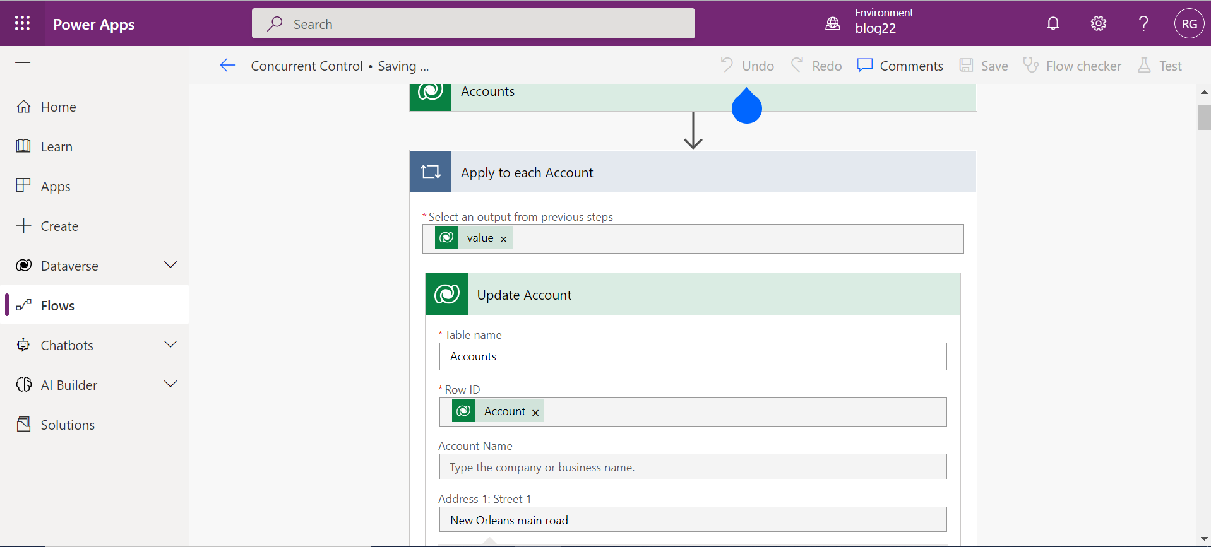Click the AI Builder brain icon
This screenshot has height=547, width=1211.
click(x=23, y=384)
